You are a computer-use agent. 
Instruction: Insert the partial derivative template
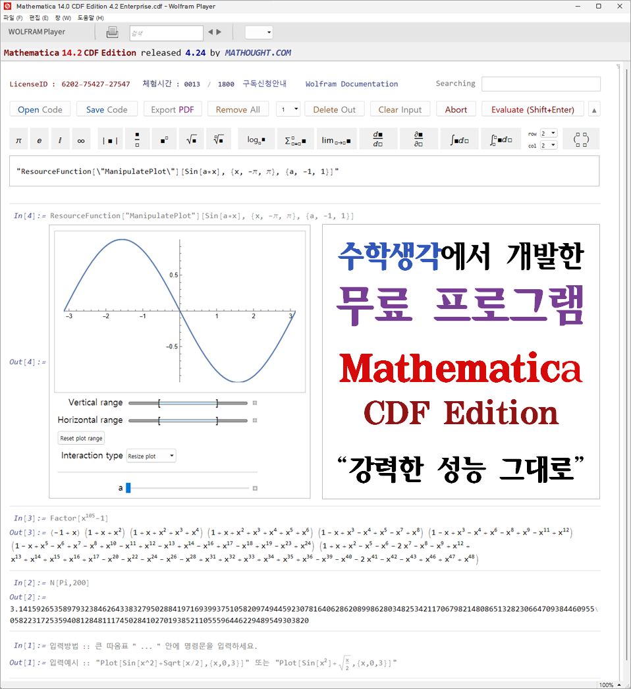(x=418, y=140)
